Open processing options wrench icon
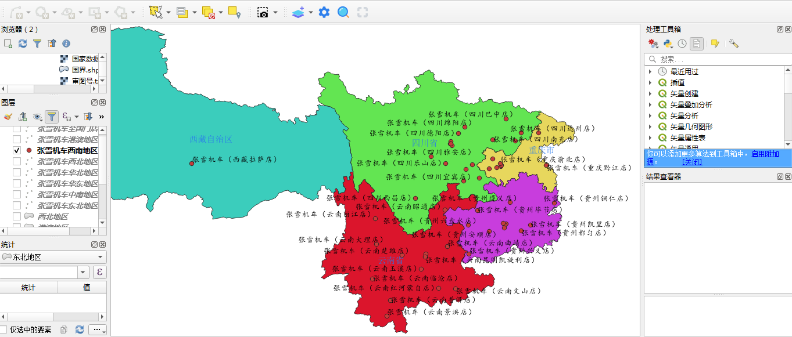Screen dimensions: 792x337 tap(733, 44)
